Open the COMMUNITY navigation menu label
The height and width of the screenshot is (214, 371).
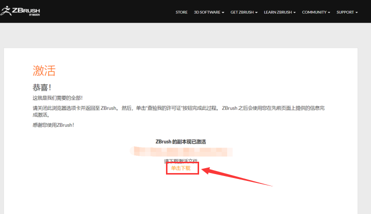tap(314, 12)
